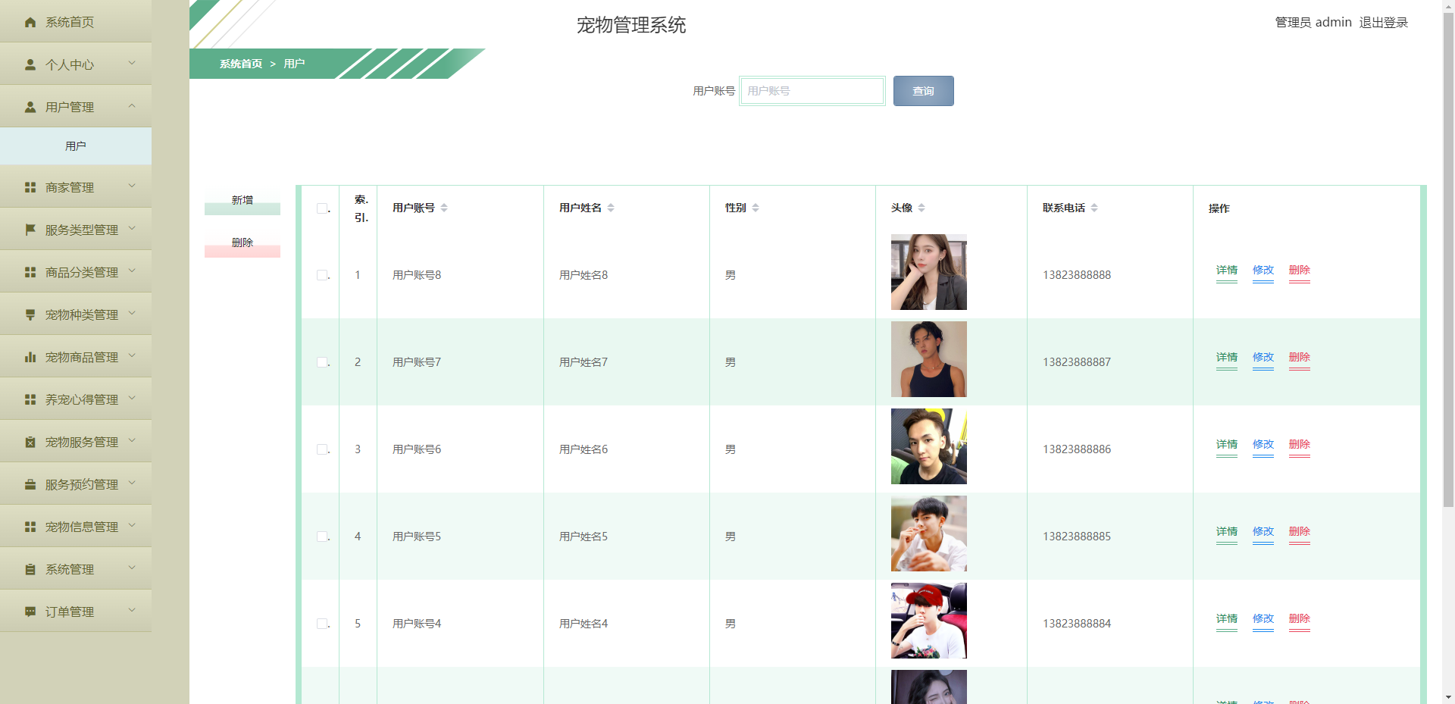
Task: Expand the 养宠心得管理 menu
Action: pyautogui.click(x=76, y=399)
